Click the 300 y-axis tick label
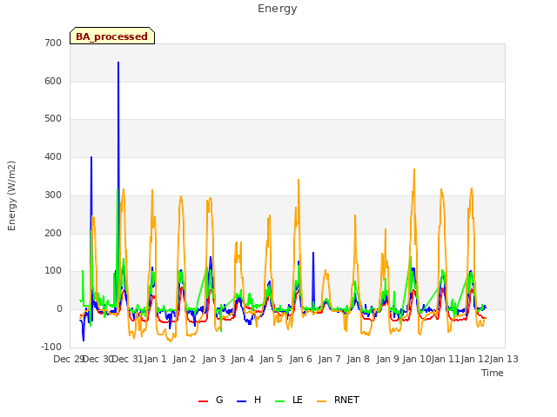Screen dimensions: 557x417 tap(53, 195)
